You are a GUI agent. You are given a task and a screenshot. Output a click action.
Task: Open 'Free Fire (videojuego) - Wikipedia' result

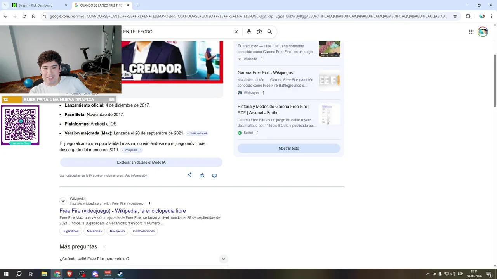123,211
